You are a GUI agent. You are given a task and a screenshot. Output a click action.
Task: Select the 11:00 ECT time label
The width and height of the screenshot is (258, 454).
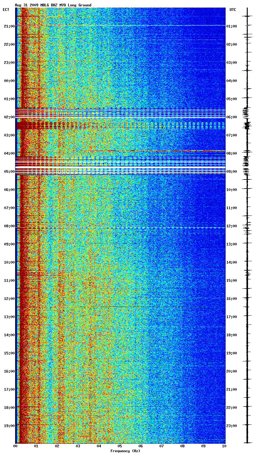tap(9, 281)
